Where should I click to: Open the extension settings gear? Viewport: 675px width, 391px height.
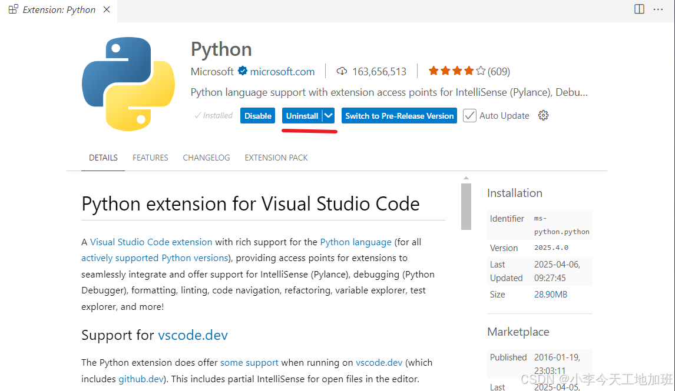543,116
